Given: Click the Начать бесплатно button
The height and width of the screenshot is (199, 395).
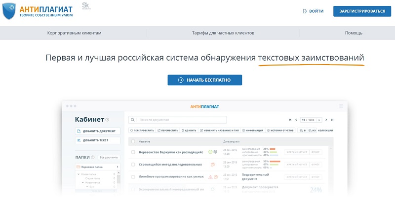Looking at the screenshot, I should pyautogui.click(x=205, y=80).
